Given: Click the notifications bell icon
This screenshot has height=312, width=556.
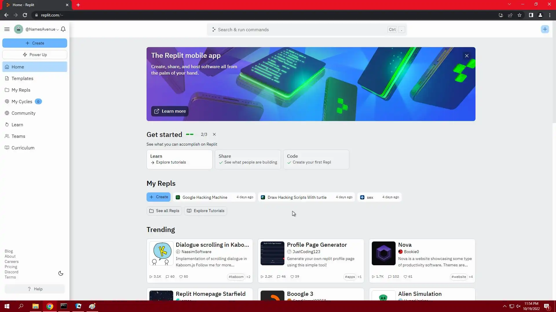Looking at the screenshot, I should tap(63, 29).
